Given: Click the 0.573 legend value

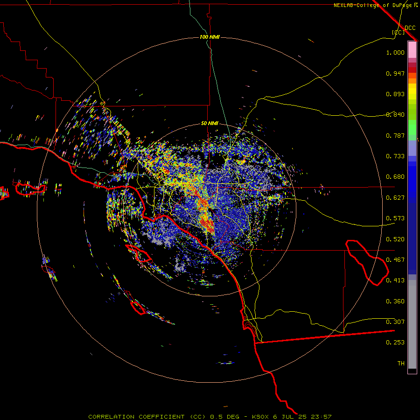Looking at the screenshot, I should pos(395,218).
